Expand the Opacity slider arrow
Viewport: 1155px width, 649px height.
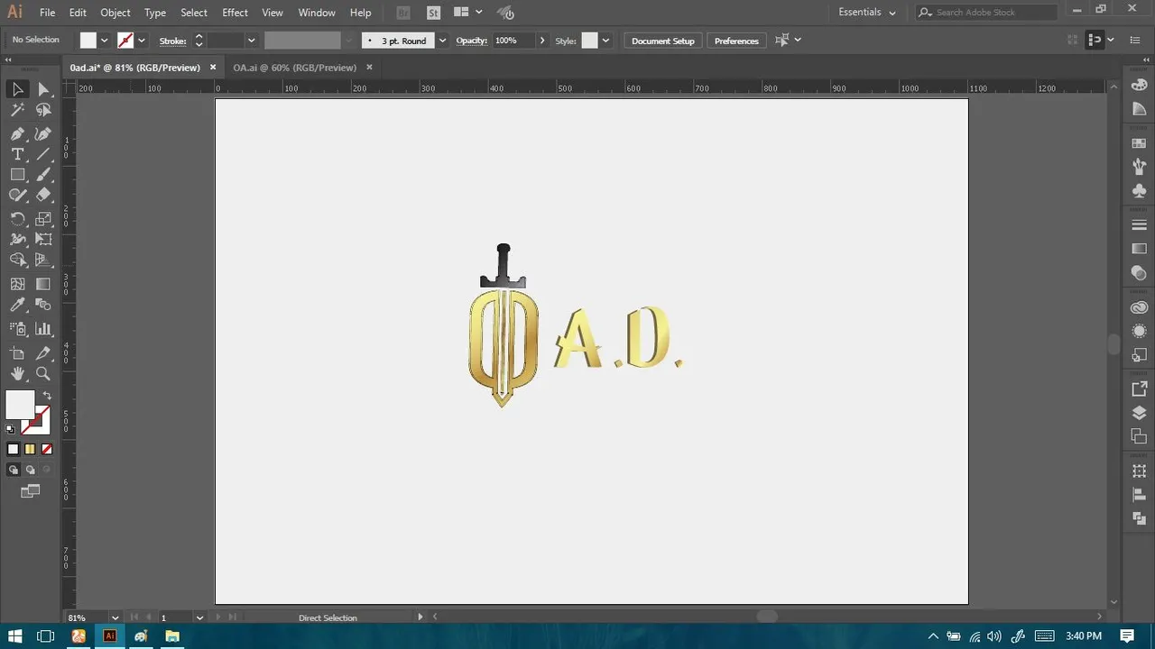(542, 41)
